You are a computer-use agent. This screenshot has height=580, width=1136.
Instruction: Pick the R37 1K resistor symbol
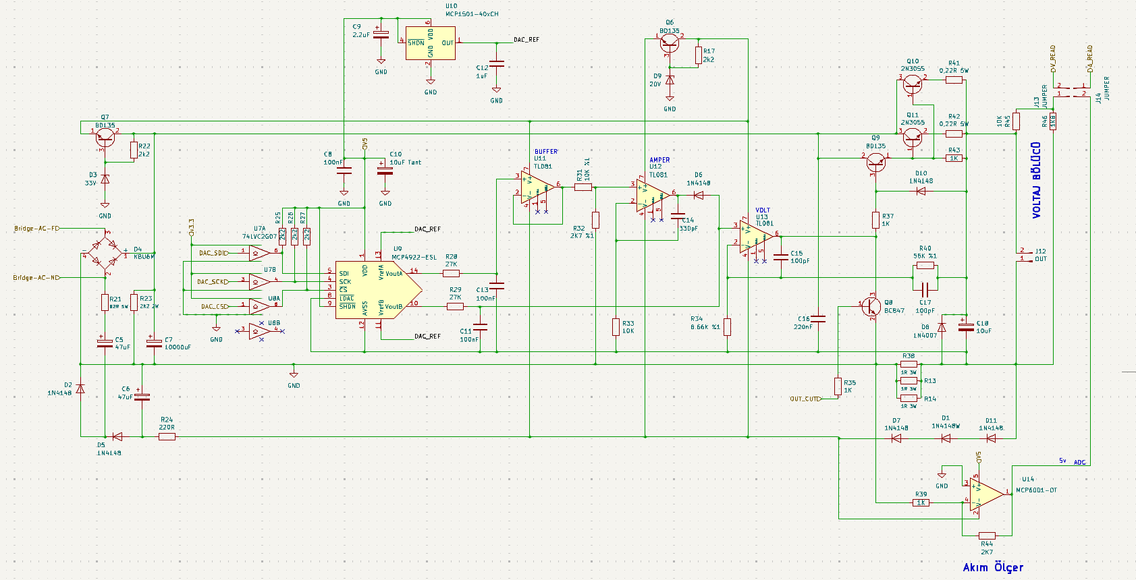[x=875, y=220]
